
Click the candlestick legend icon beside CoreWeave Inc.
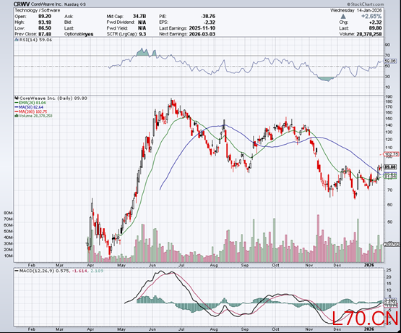[17, 98]
